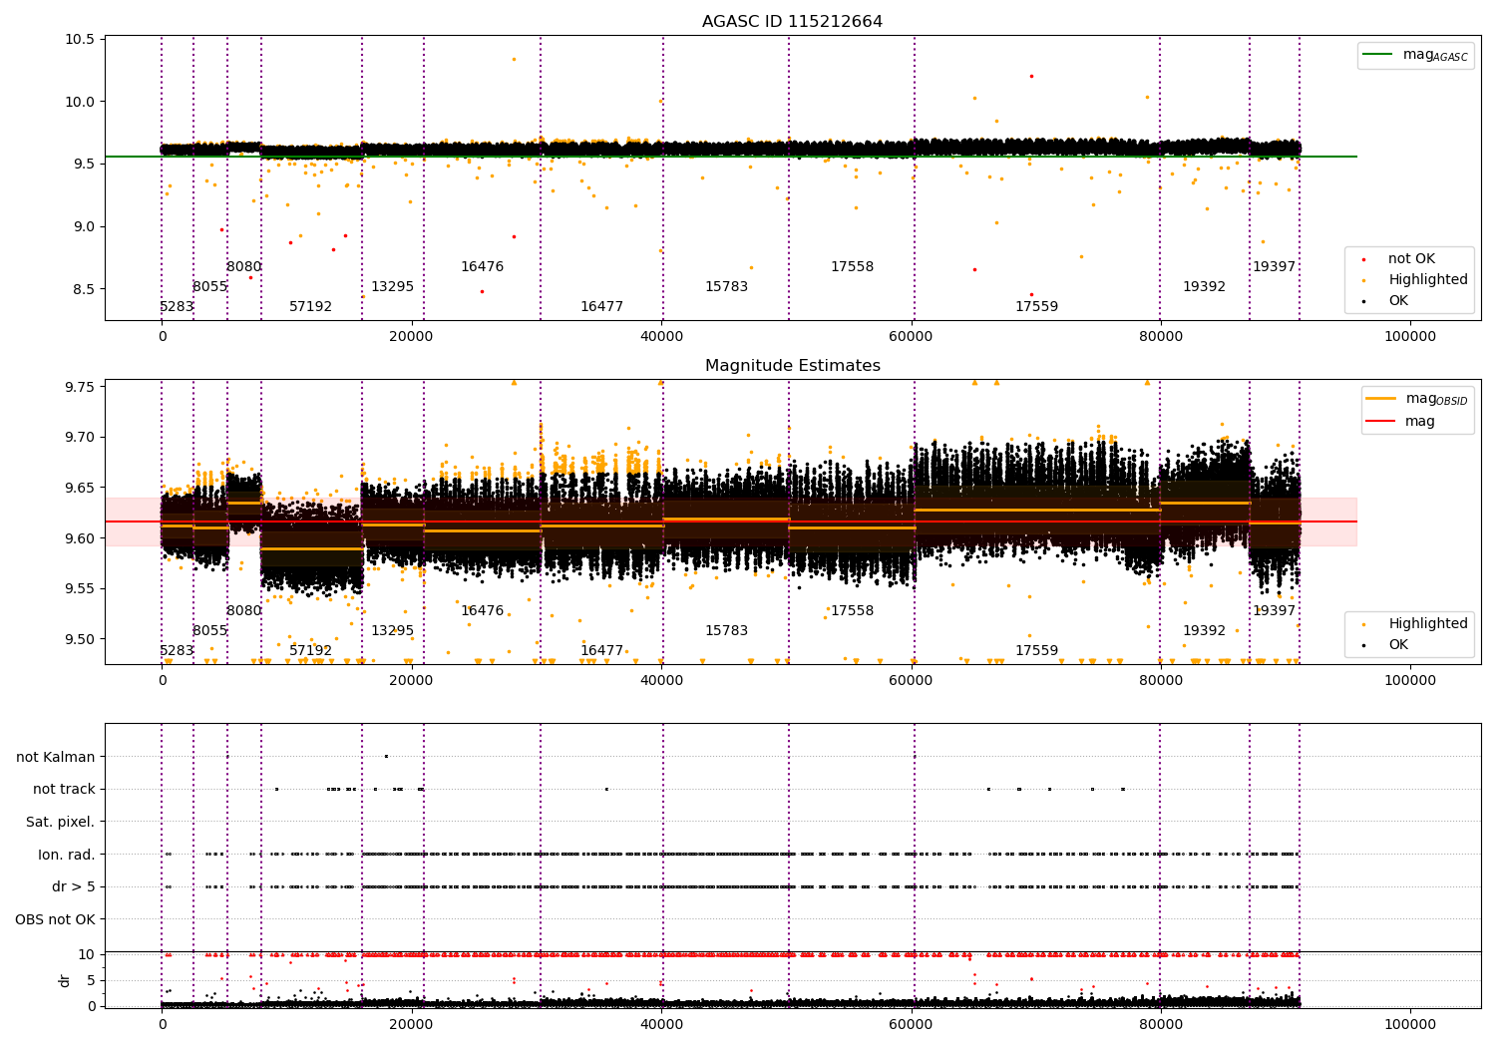The height and width of the screenshot is (1047, 1496).
Task: Click obsid 15783 label in top plot
Action: coord(727,287)
